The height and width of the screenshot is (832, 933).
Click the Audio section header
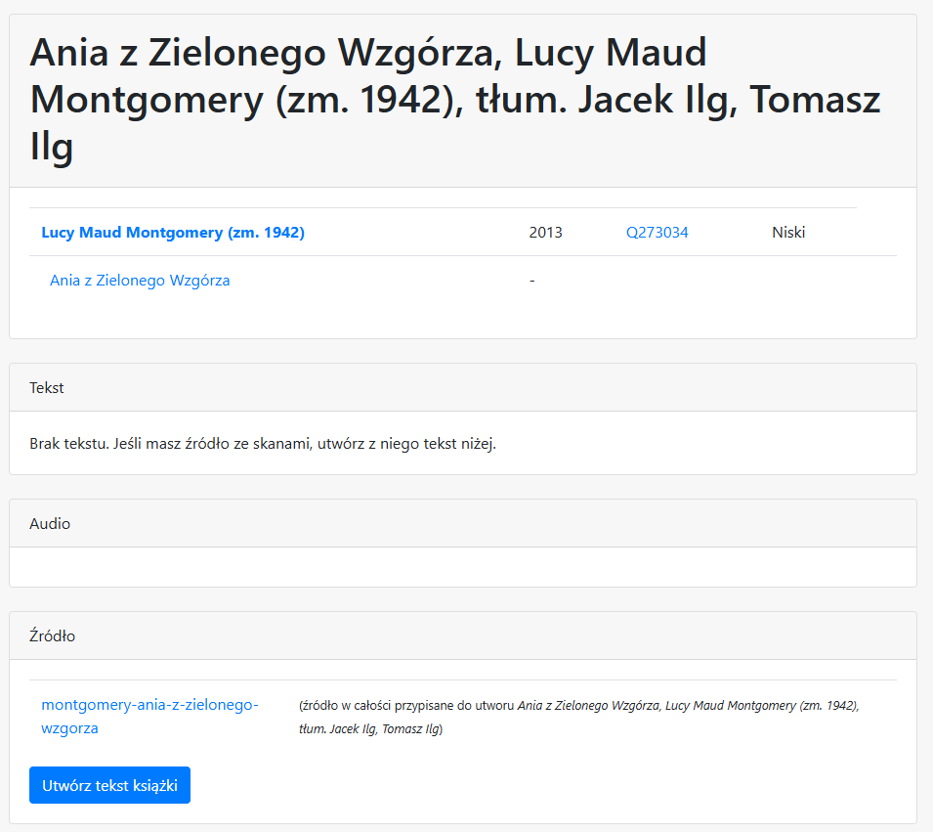(x=463, y=523)
